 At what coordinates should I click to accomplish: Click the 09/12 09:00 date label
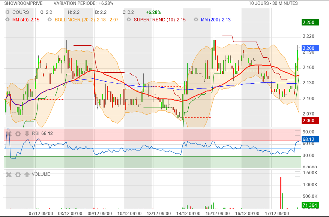coord(100,214)
